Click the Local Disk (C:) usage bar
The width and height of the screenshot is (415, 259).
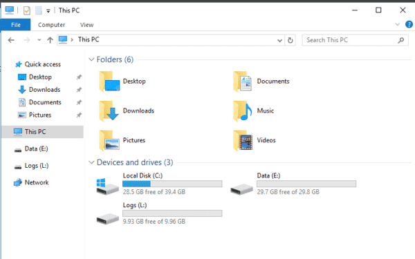click(x=172, y=184)
